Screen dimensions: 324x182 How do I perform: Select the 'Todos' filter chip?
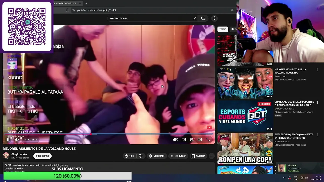(x=223, y=29)
